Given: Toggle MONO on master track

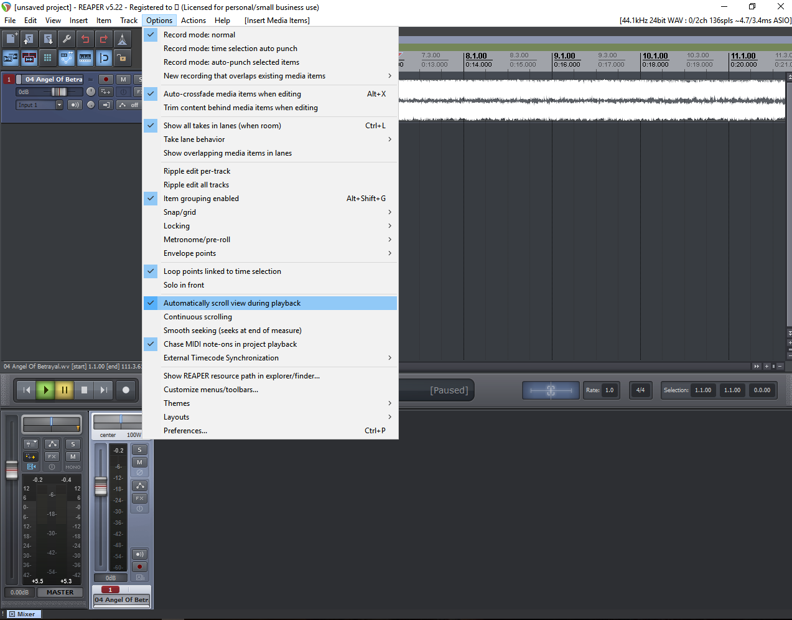Looking at the screenshot, I should [x=73, y=467].
